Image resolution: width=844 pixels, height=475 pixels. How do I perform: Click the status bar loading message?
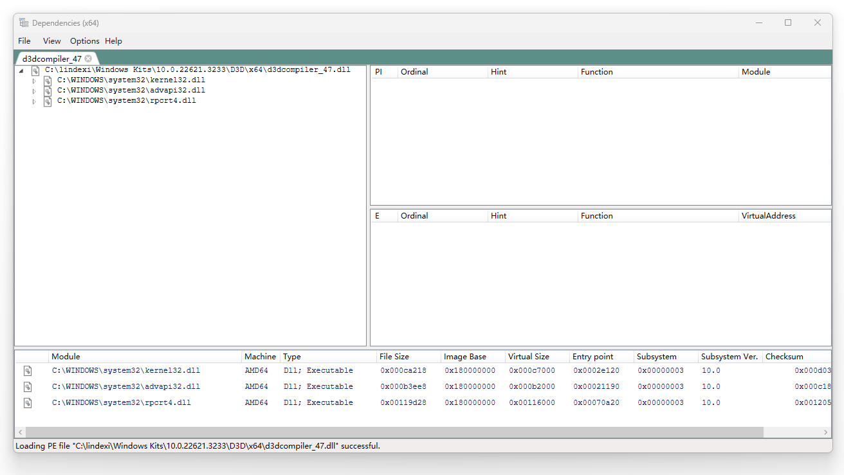click(x=197, y=445)
